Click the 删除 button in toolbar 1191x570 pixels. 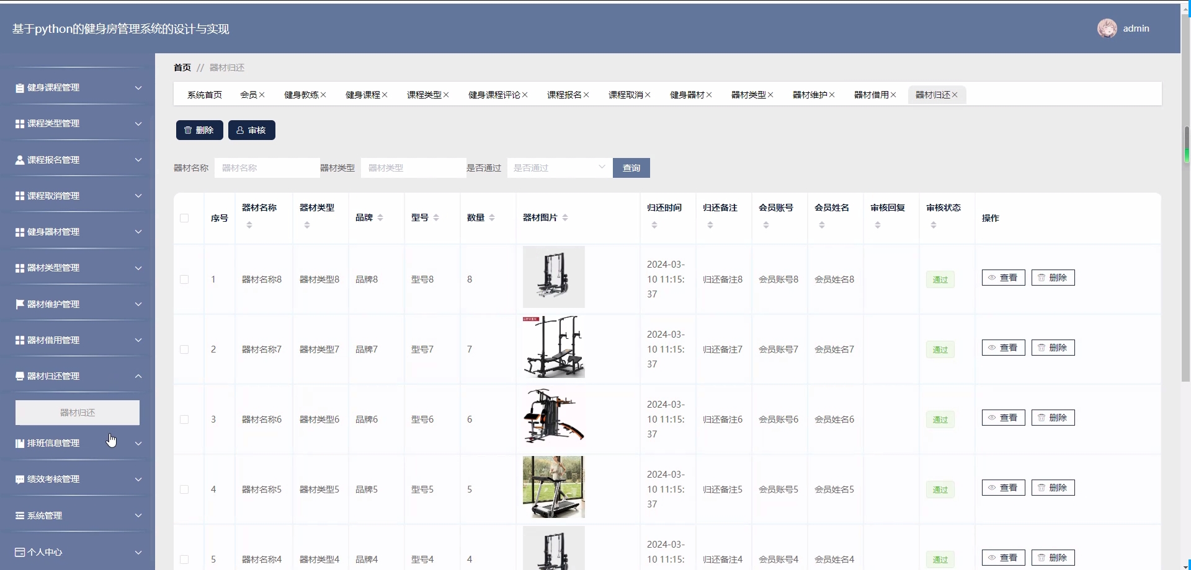[200, 130]
